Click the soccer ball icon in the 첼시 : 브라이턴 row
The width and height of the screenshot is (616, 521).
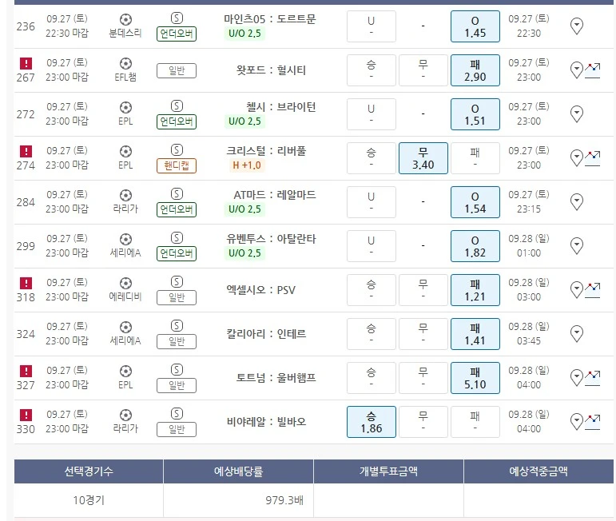click(x=125, y=107)
